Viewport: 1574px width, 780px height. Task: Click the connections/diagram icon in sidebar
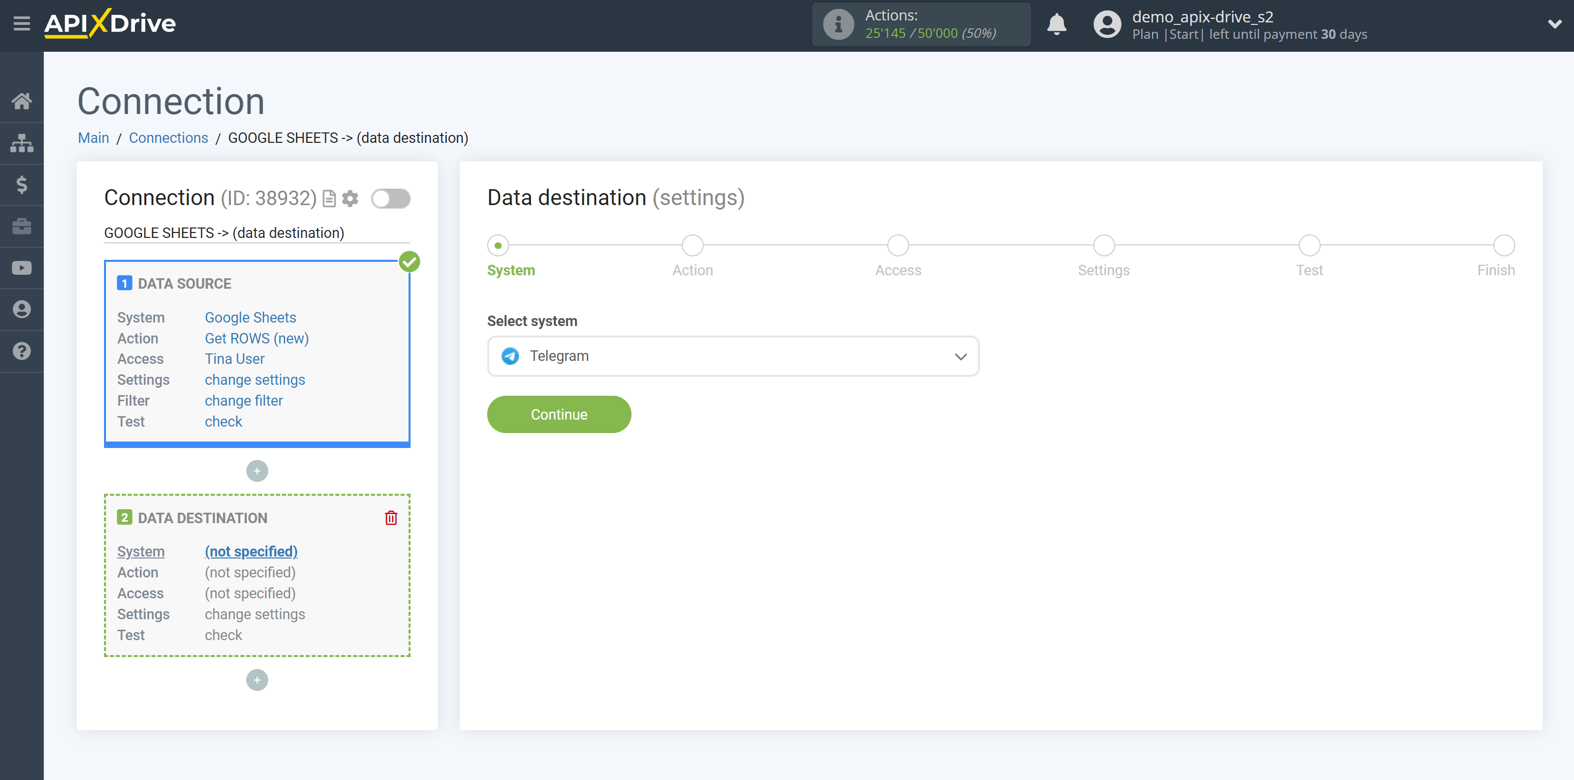pos(22,142)
